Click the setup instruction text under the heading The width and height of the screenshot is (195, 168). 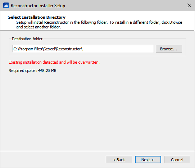click(x=99, y=24)
